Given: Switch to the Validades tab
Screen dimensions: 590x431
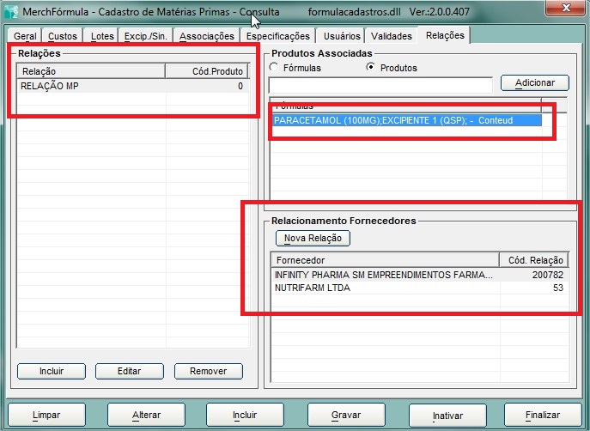Looking at the screenshot, I should point(392,37).
